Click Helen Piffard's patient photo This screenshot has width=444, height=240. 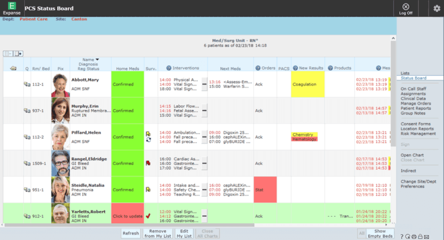60,137
